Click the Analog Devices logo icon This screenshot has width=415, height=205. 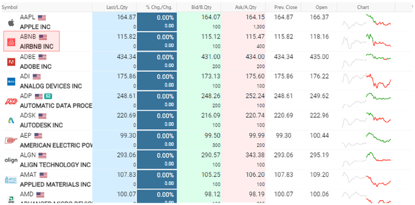pyautogui.click(x=10, y=81)
